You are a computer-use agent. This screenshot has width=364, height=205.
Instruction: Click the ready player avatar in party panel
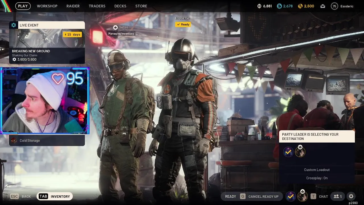coord(288,152)
